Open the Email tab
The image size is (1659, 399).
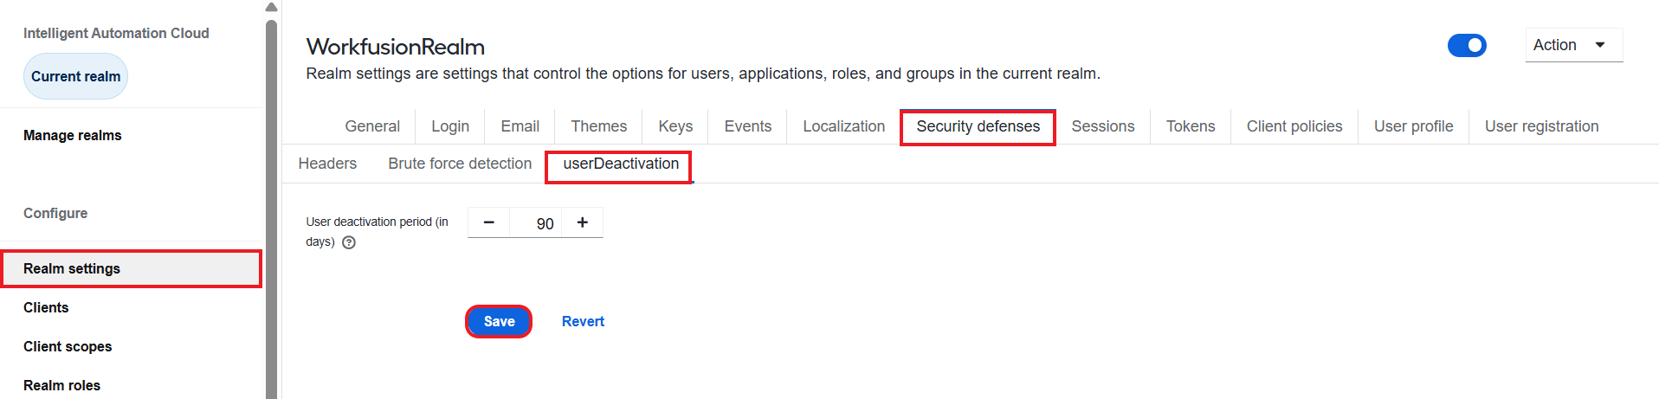pyautogui.click(x=520, y=126)
